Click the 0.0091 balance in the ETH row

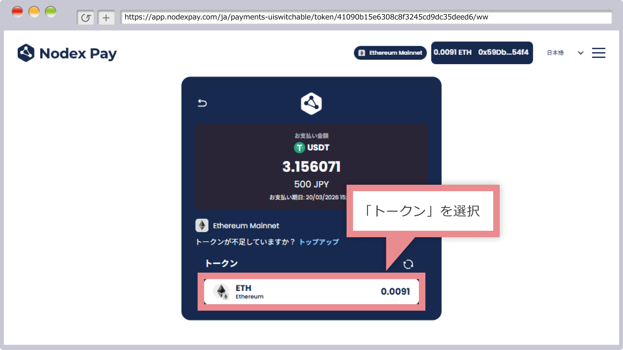click(x=395, y=291)
